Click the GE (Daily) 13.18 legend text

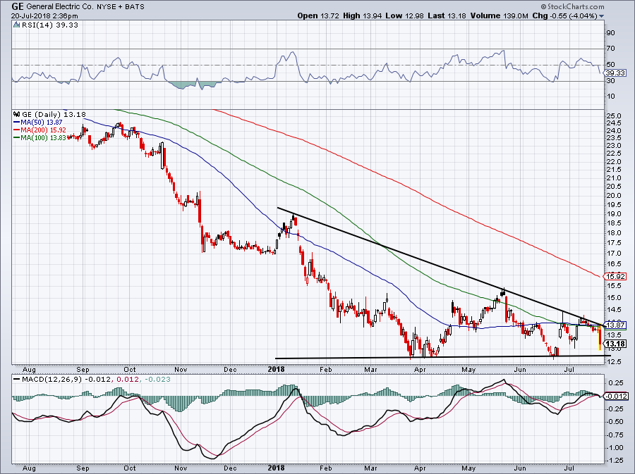54,114
